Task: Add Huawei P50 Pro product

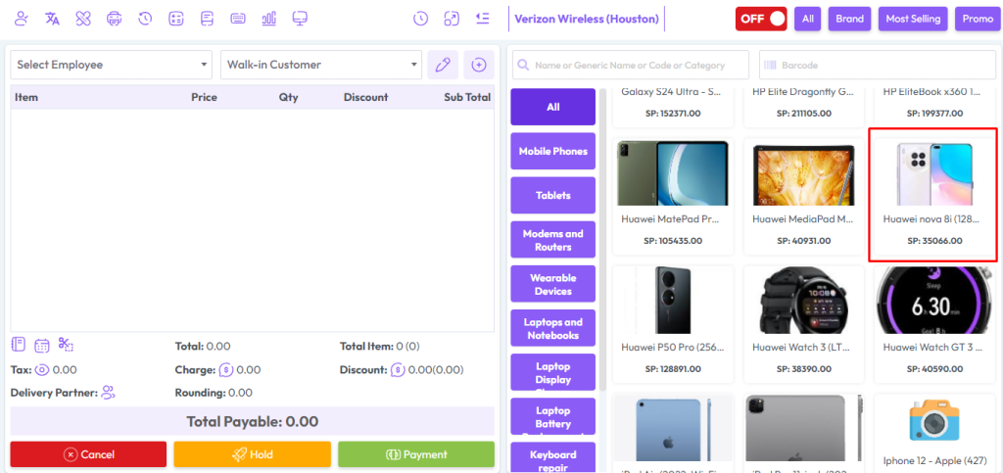Action: [x=673, y=323]
